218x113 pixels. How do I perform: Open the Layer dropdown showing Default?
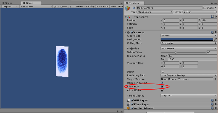point(200,12)
